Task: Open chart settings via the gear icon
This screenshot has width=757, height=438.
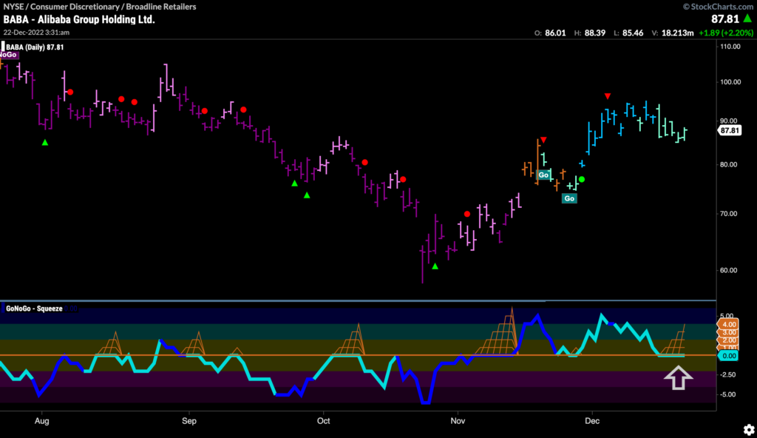Action: pos(747,429)
